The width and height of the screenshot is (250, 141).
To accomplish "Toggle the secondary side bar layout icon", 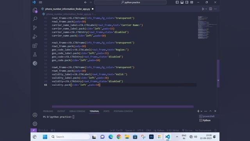I will click(x=187, y=2).
